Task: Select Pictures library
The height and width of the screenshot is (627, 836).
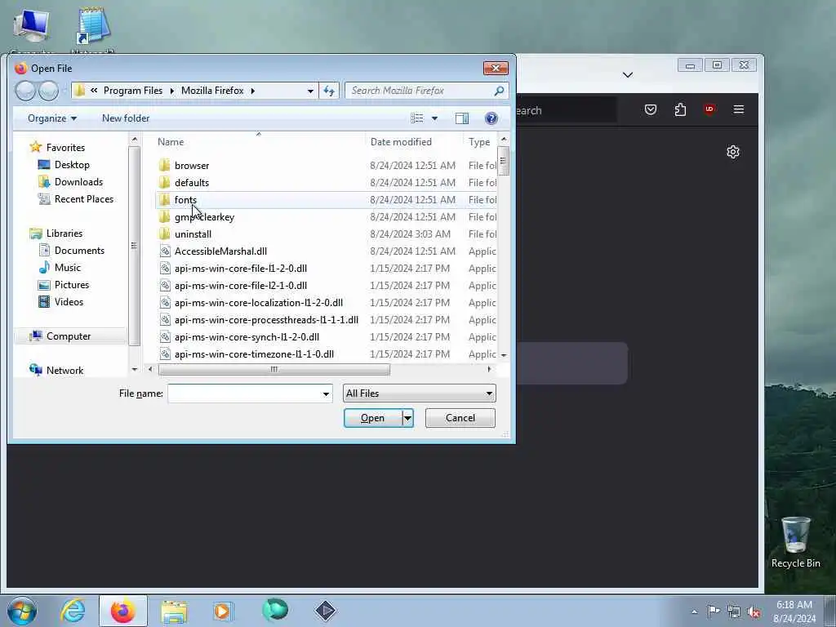Action: point(72,285)
